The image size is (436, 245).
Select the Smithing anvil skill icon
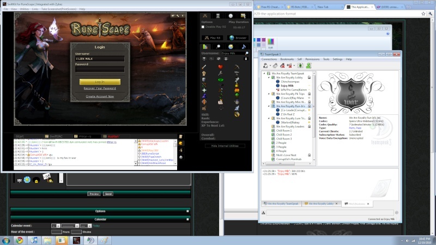tap(237, 73)
